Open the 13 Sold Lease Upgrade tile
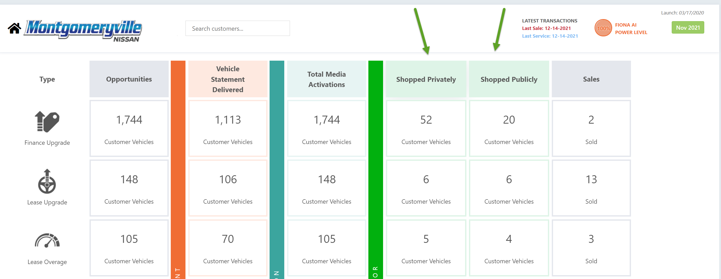 pos(591,188)
